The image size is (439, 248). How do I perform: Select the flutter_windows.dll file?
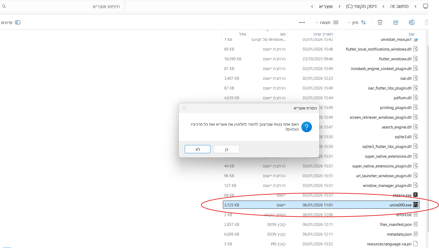click(395, 59)
